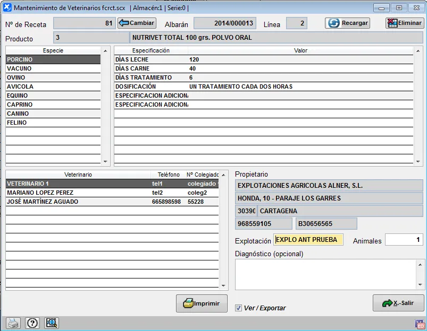
Task: Choose veterinarian MARIANO LOPEZ PEREZ
Action: point(77,193)
